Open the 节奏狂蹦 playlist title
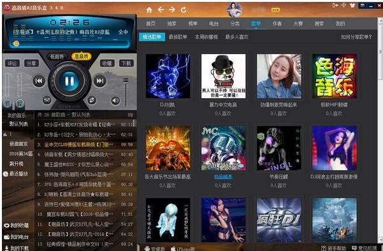The width and height of the screenshot is (383, 251). click(x=278, y=176)
